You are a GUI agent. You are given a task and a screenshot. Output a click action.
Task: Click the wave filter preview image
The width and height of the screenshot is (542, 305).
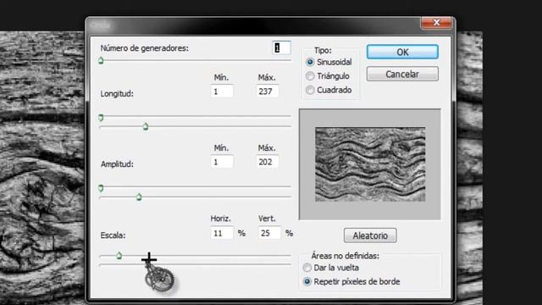pyautogui.click(x=370, y=164)
